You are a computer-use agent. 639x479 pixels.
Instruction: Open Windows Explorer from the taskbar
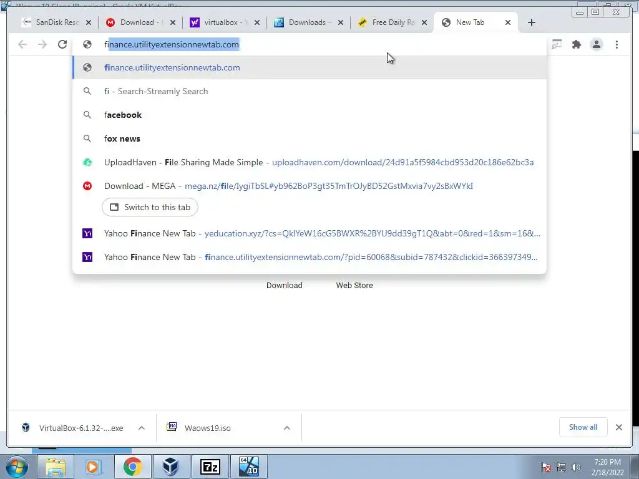tap(56, 467)
